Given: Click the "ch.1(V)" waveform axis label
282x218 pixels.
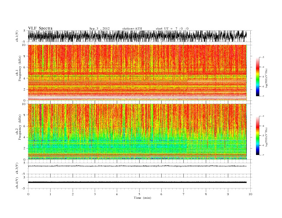Looking at the screenshot, I should [x=17, y=36].
